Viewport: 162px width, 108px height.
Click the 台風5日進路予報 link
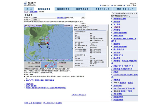[x=61, y=18]
